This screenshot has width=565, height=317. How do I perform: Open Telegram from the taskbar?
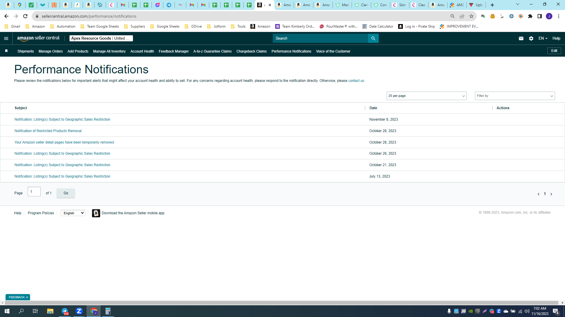pos(65,311)
